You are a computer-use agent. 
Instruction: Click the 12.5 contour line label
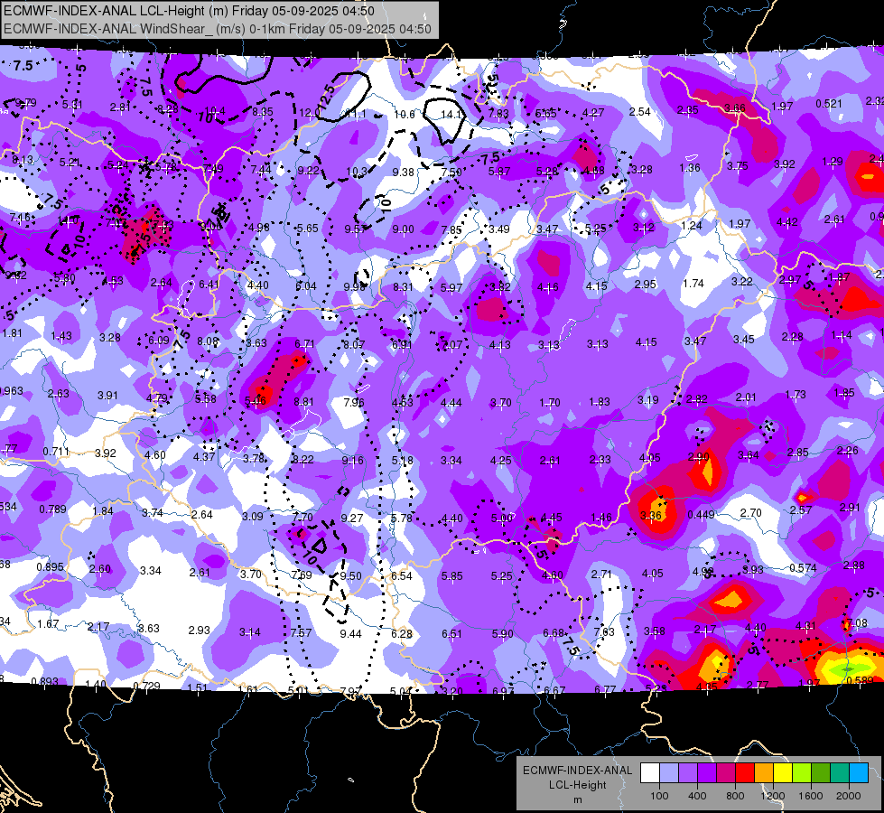coord(326,96)
